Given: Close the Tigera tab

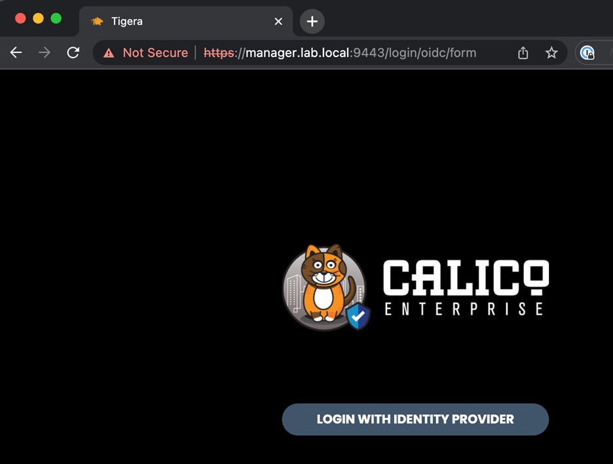Looking at the screenshot, I should 278,22.
